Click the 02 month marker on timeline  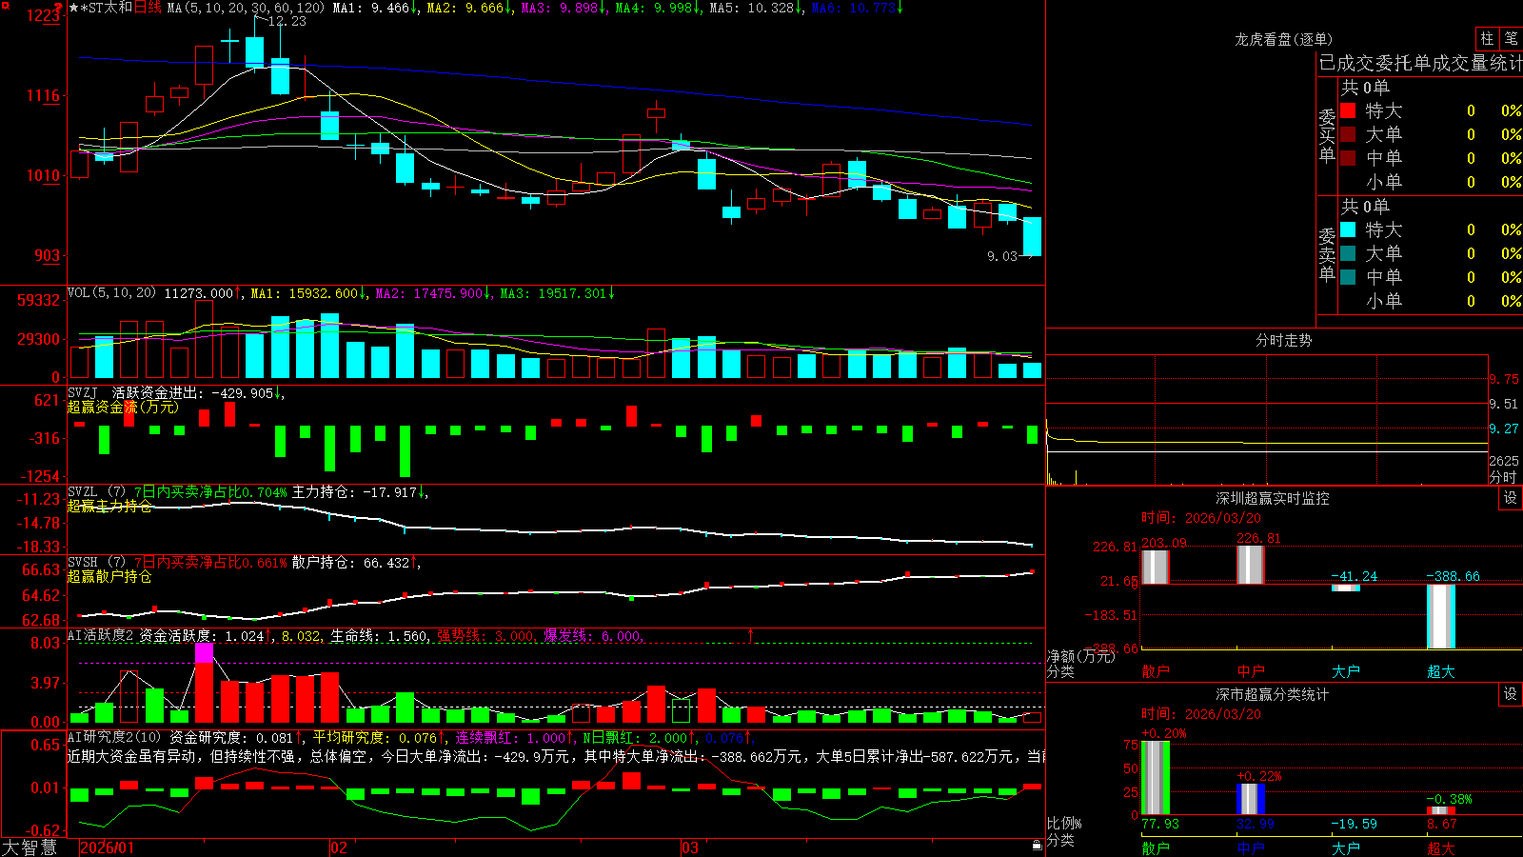coord(338,847)
